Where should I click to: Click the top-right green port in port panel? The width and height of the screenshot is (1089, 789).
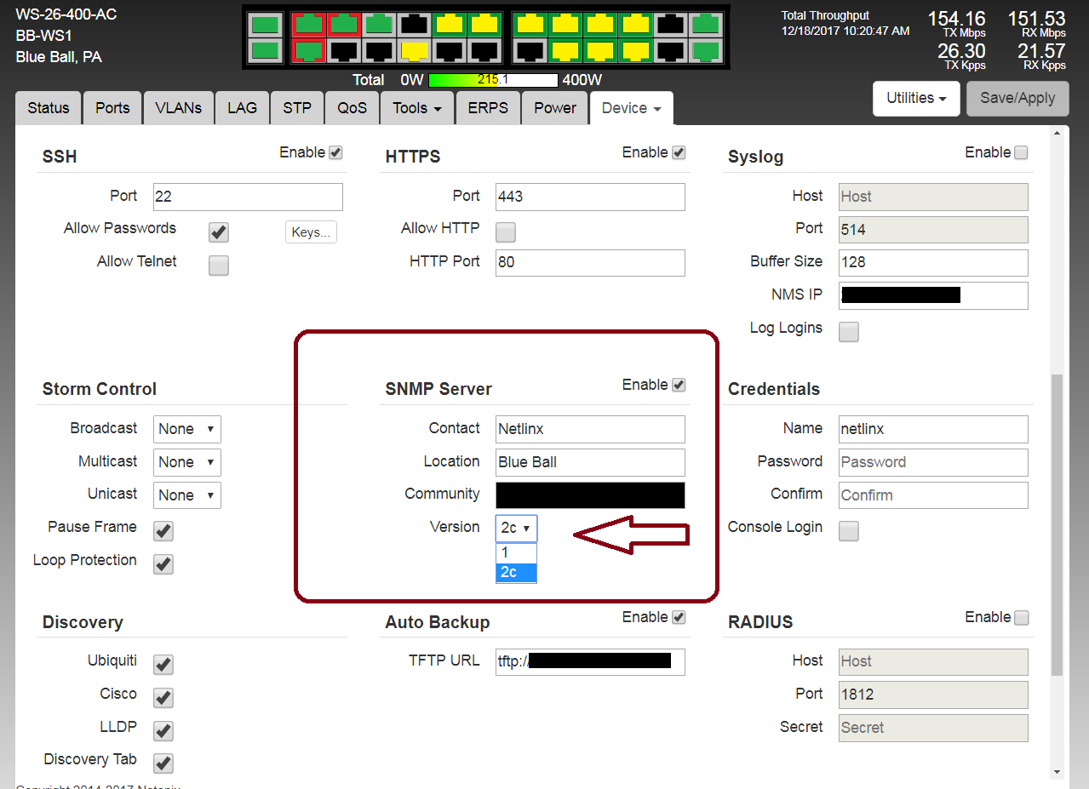(x=705, y=24)
